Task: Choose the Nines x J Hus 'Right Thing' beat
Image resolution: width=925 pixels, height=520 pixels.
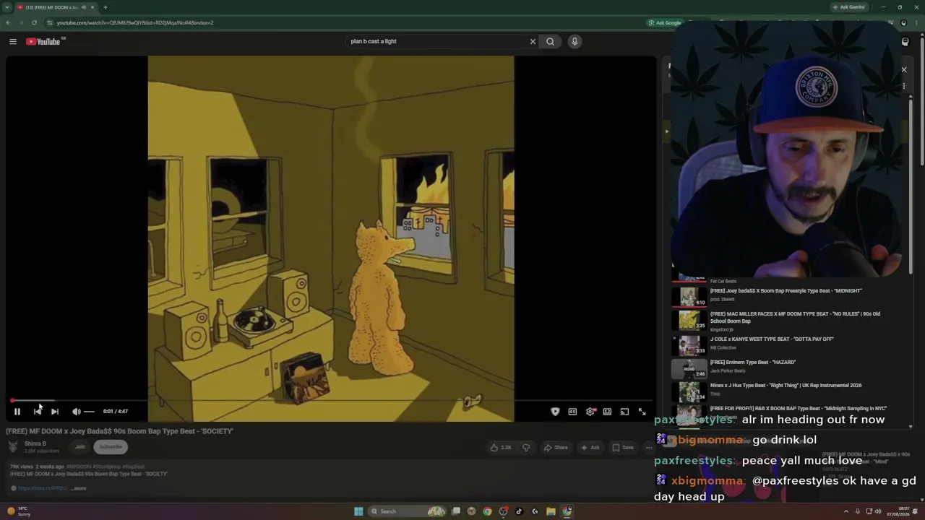Action: point(786,386)
